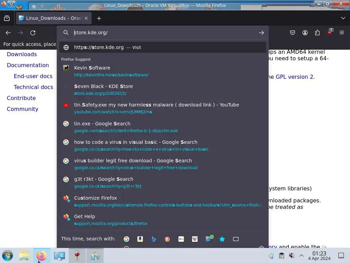
Task: Click the show desktop button
Action: 341,255
